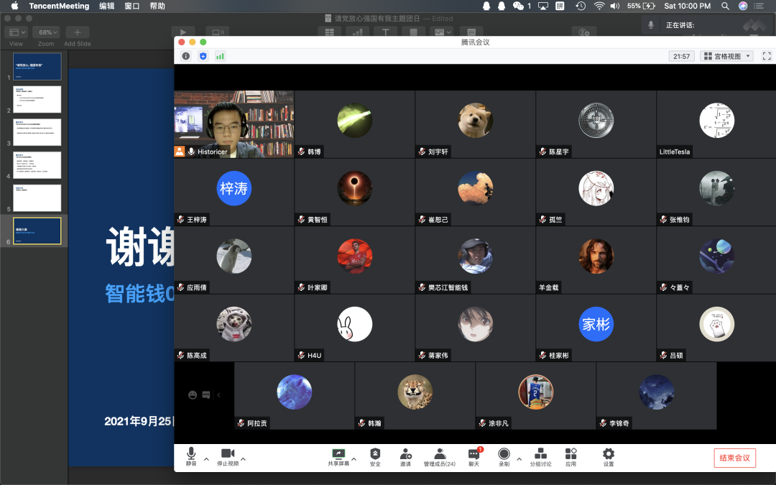Open 管理成员(24) member list
Viewport: 776px width, 485px height.
tap(440, 456)
